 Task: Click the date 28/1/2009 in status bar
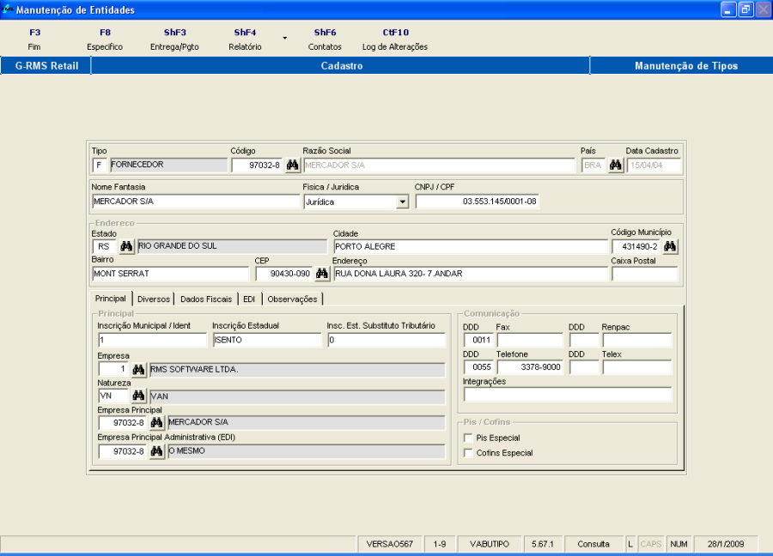pos(726,544)
